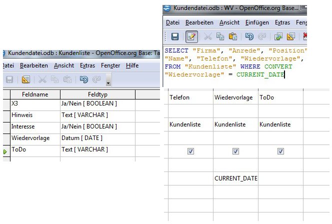The width and height of the screenshot is (332, 224).
Task: Uncheck visible checkbox under ToDo column
Action: [280, 151]
